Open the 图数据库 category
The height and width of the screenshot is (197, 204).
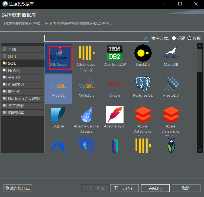click(x=23, y=113)
